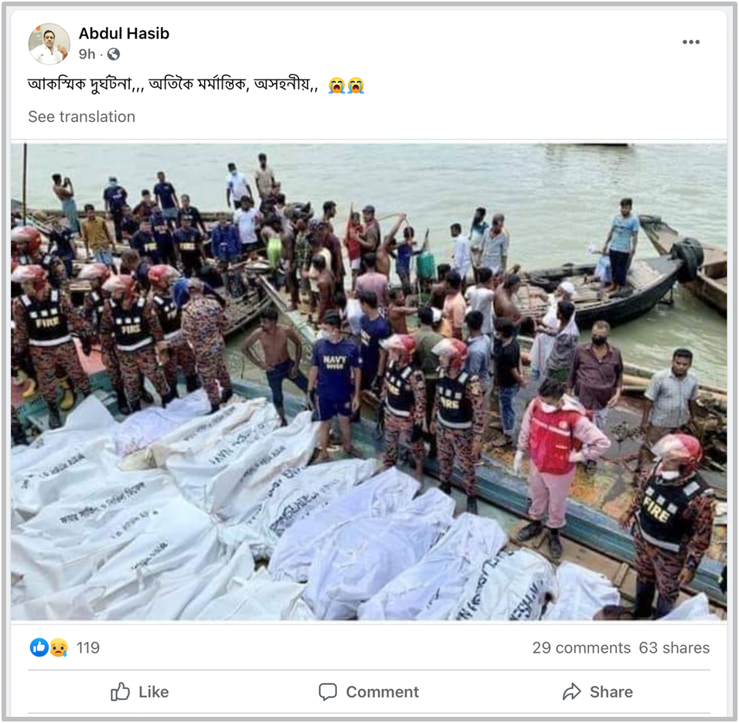Open the posted rescue scene photo
The height and width of the screenshot is (723, 739).
pos(369,382)
